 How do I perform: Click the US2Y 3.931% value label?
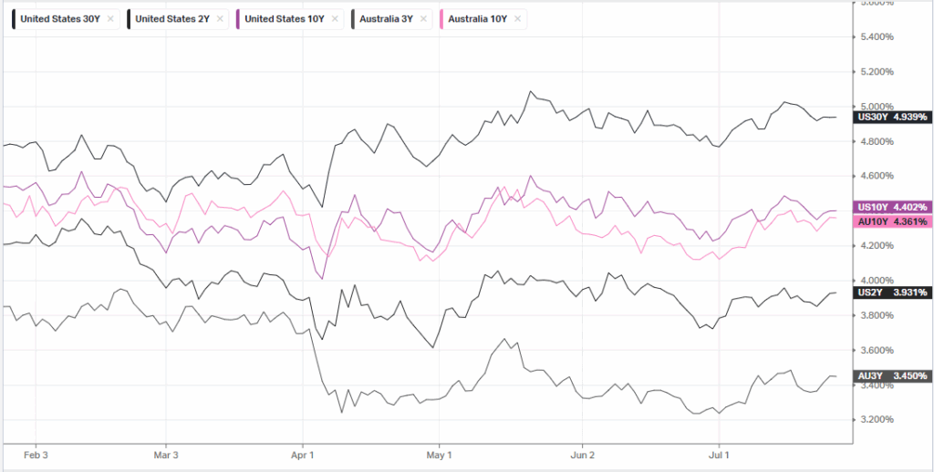(892, 292)
